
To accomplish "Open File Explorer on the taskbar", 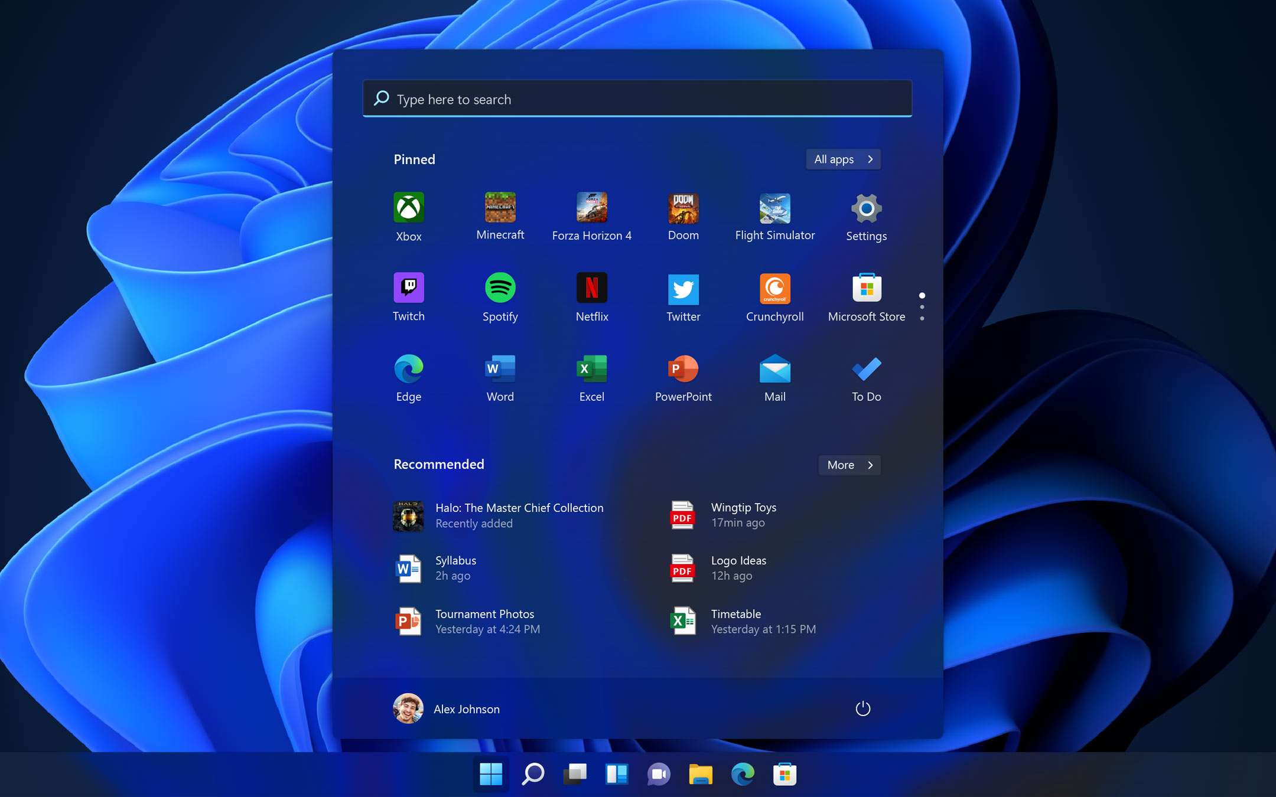I will [x=700, y=774].
